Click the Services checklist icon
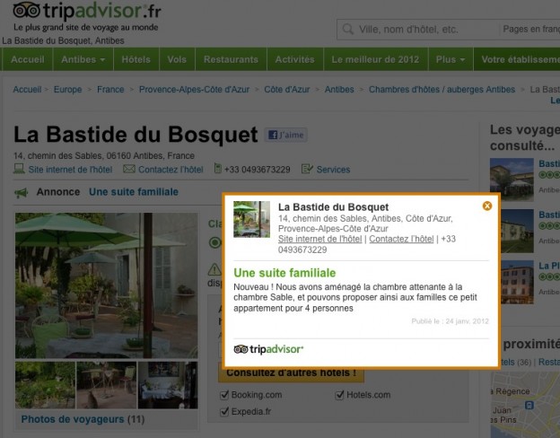 point(307,170)
